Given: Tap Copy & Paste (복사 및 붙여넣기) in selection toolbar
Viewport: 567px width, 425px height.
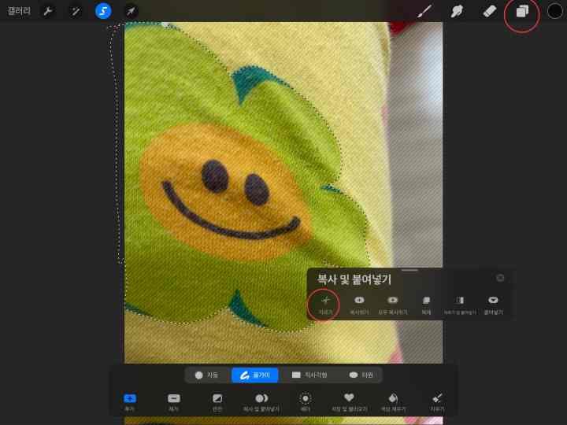Looking at the screenshot, I should click(261, 402).
